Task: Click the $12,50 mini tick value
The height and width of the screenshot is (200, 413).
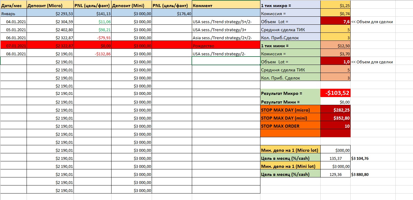Action: pyautogui.click(x=335, y=46)
